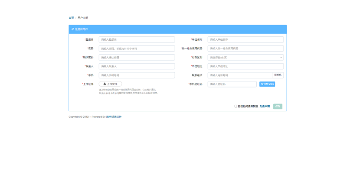Screen dimensions: 350x175
Task: Focus the 密码 input field
Action: 137,49
